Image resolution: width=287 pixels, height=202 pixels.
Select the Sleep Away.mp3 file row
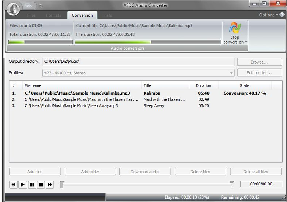(146, 106)
